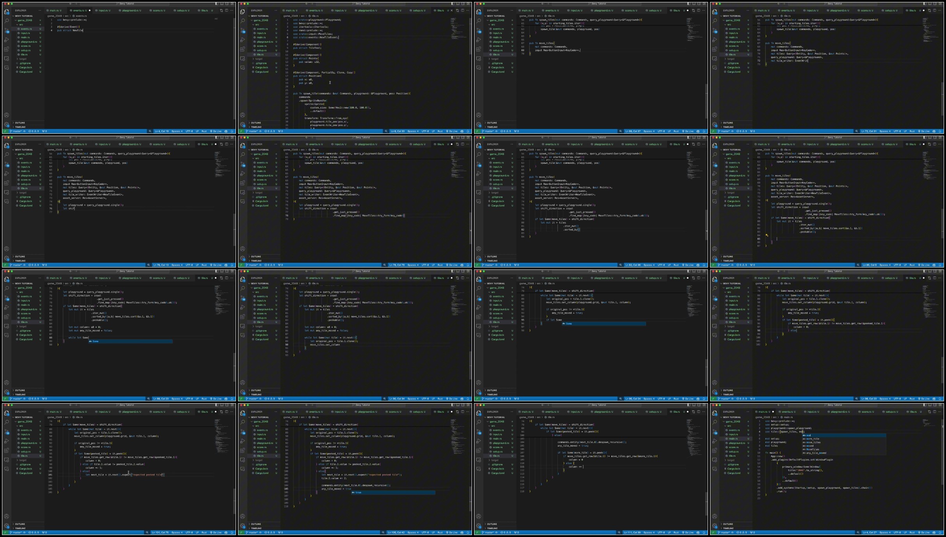The width and height of the screenshot is (946, 537).
Task: Click ports forwarded indicator in the Ln 72 window
Action: 752,131
